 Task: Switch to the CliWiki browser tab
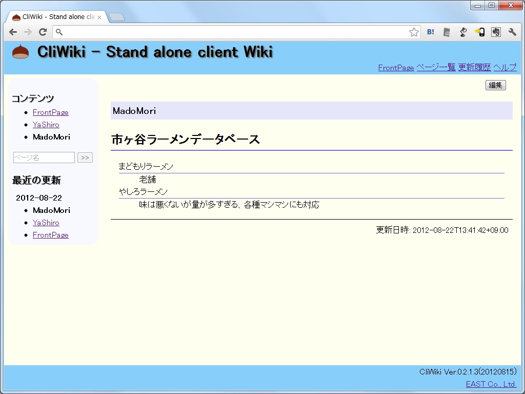pyautogui.click(x=56, y=16)
